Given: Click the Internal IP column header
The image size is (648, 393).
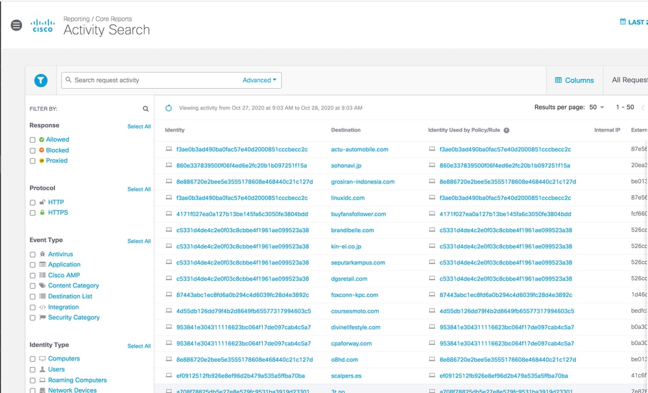Looking at the screenshot, I should pos(607,130).
